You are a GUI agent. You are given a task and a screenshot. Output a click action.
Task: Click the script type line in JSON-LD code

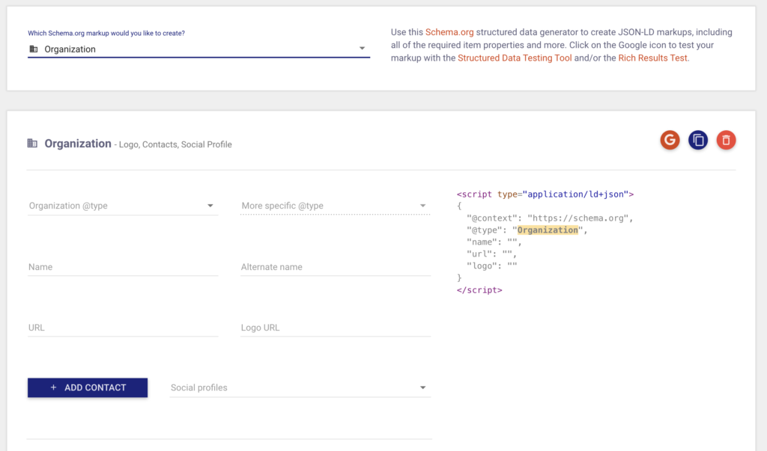click(x=545, y=194)
